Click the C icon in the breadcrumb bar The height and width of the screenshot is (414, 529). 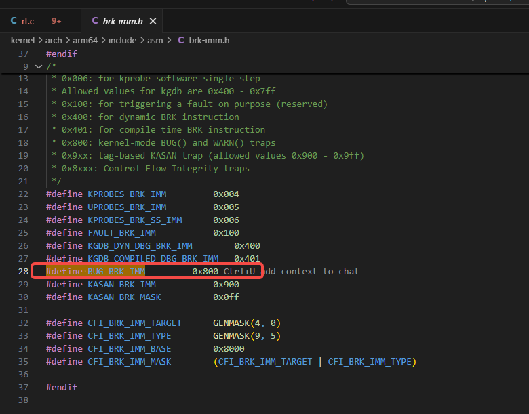pyautogui.click(x=181, y=41)
